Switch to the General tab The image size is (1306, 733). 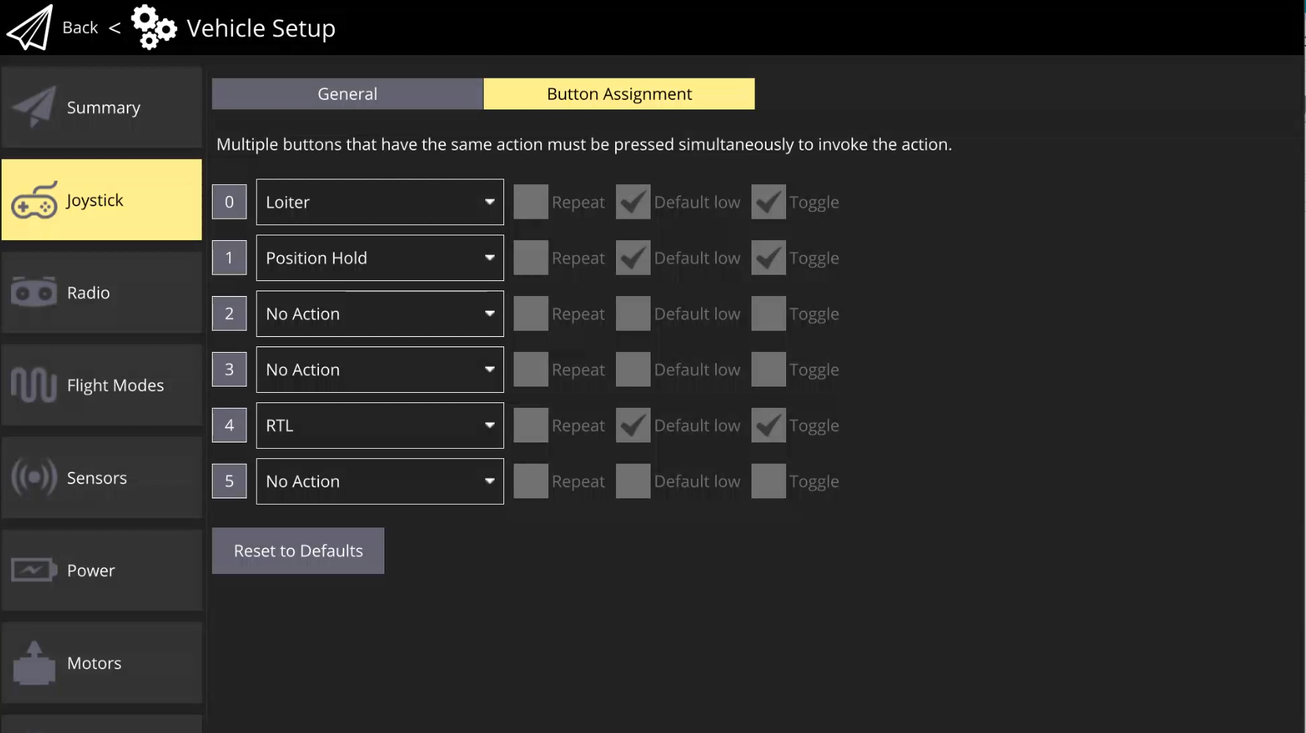pos(347,94)
